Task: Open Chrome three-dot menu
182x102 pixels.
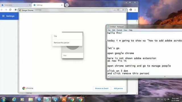Action: (135, 10)
